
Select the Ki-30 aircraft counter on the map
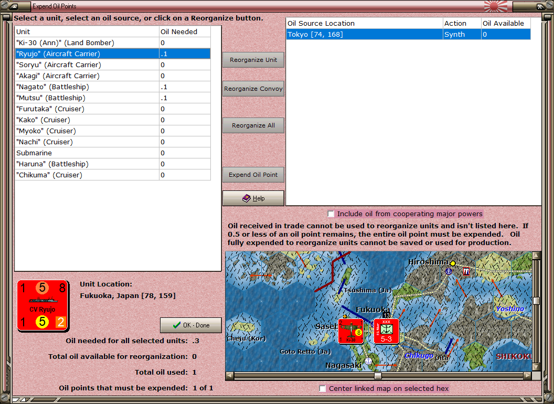coord(351,331)
